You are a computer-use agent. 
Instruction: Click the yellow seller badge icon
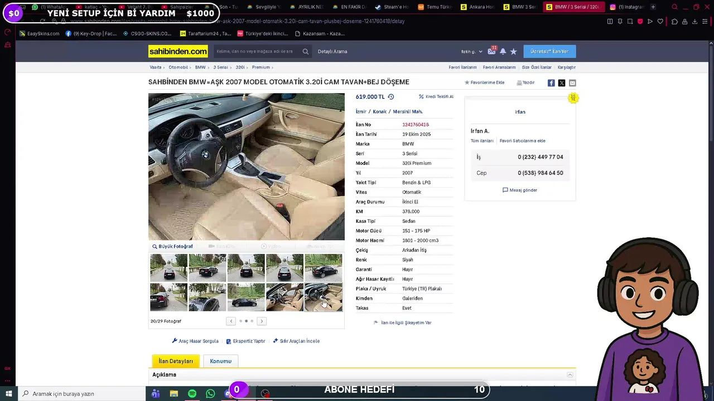573,98
